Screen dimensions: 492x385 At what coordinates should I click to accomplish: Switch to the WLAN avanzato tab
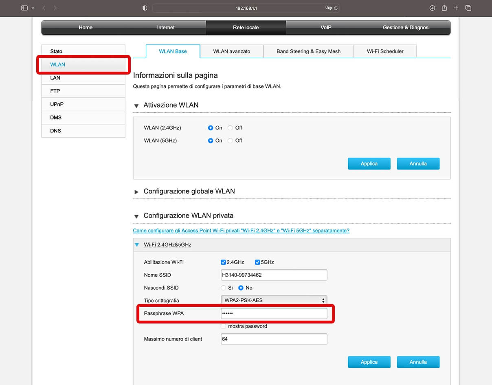point(231,51)
